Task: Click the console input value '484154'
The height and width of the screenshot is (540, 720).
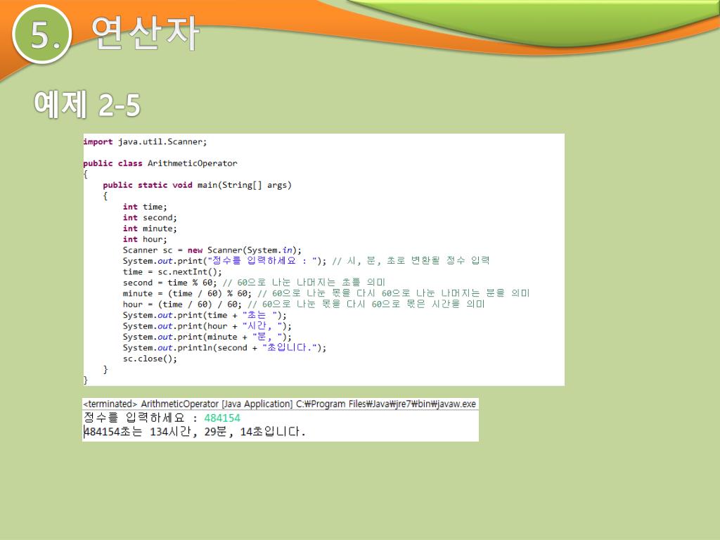Action: (x=222, y=418)
